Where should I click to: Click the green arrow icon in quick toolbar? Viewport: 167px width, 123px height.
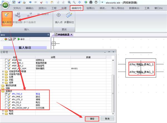pyautogui.click(x=86, y=2)
